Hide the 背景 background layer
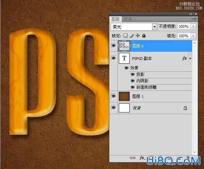Image resolution: width=204 pixels, height=169 pixels. [x=114, y=108]
